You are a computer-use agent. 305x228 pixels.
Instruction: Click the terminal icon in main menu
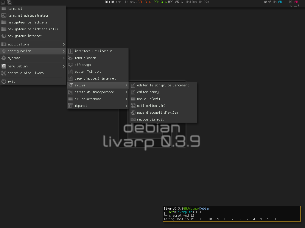pos(4,9)
